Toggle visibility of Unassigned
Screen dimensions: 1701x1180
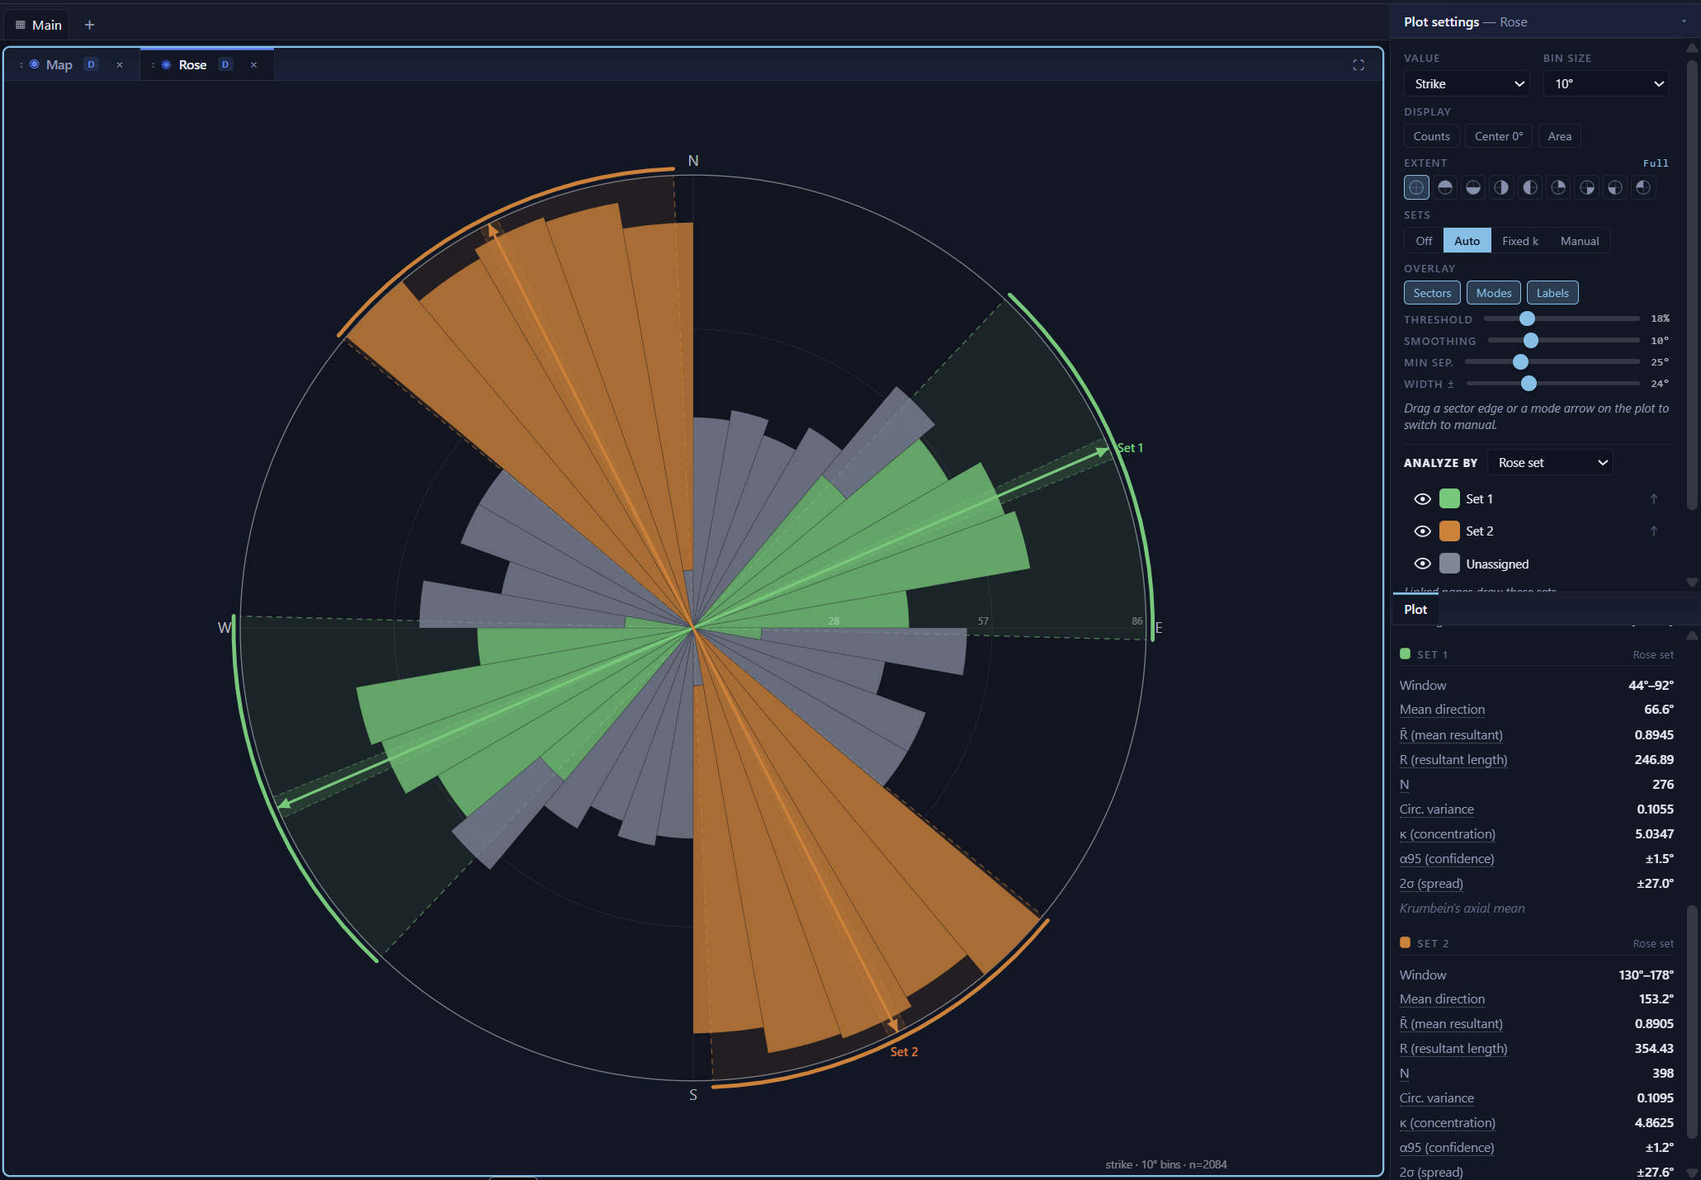click(1422, 564)
